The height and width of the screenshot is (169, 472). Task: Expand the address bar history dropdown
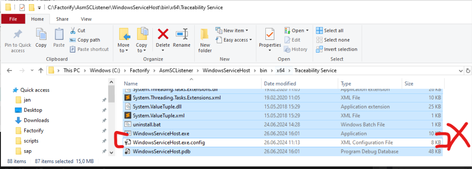click(461, 71)
